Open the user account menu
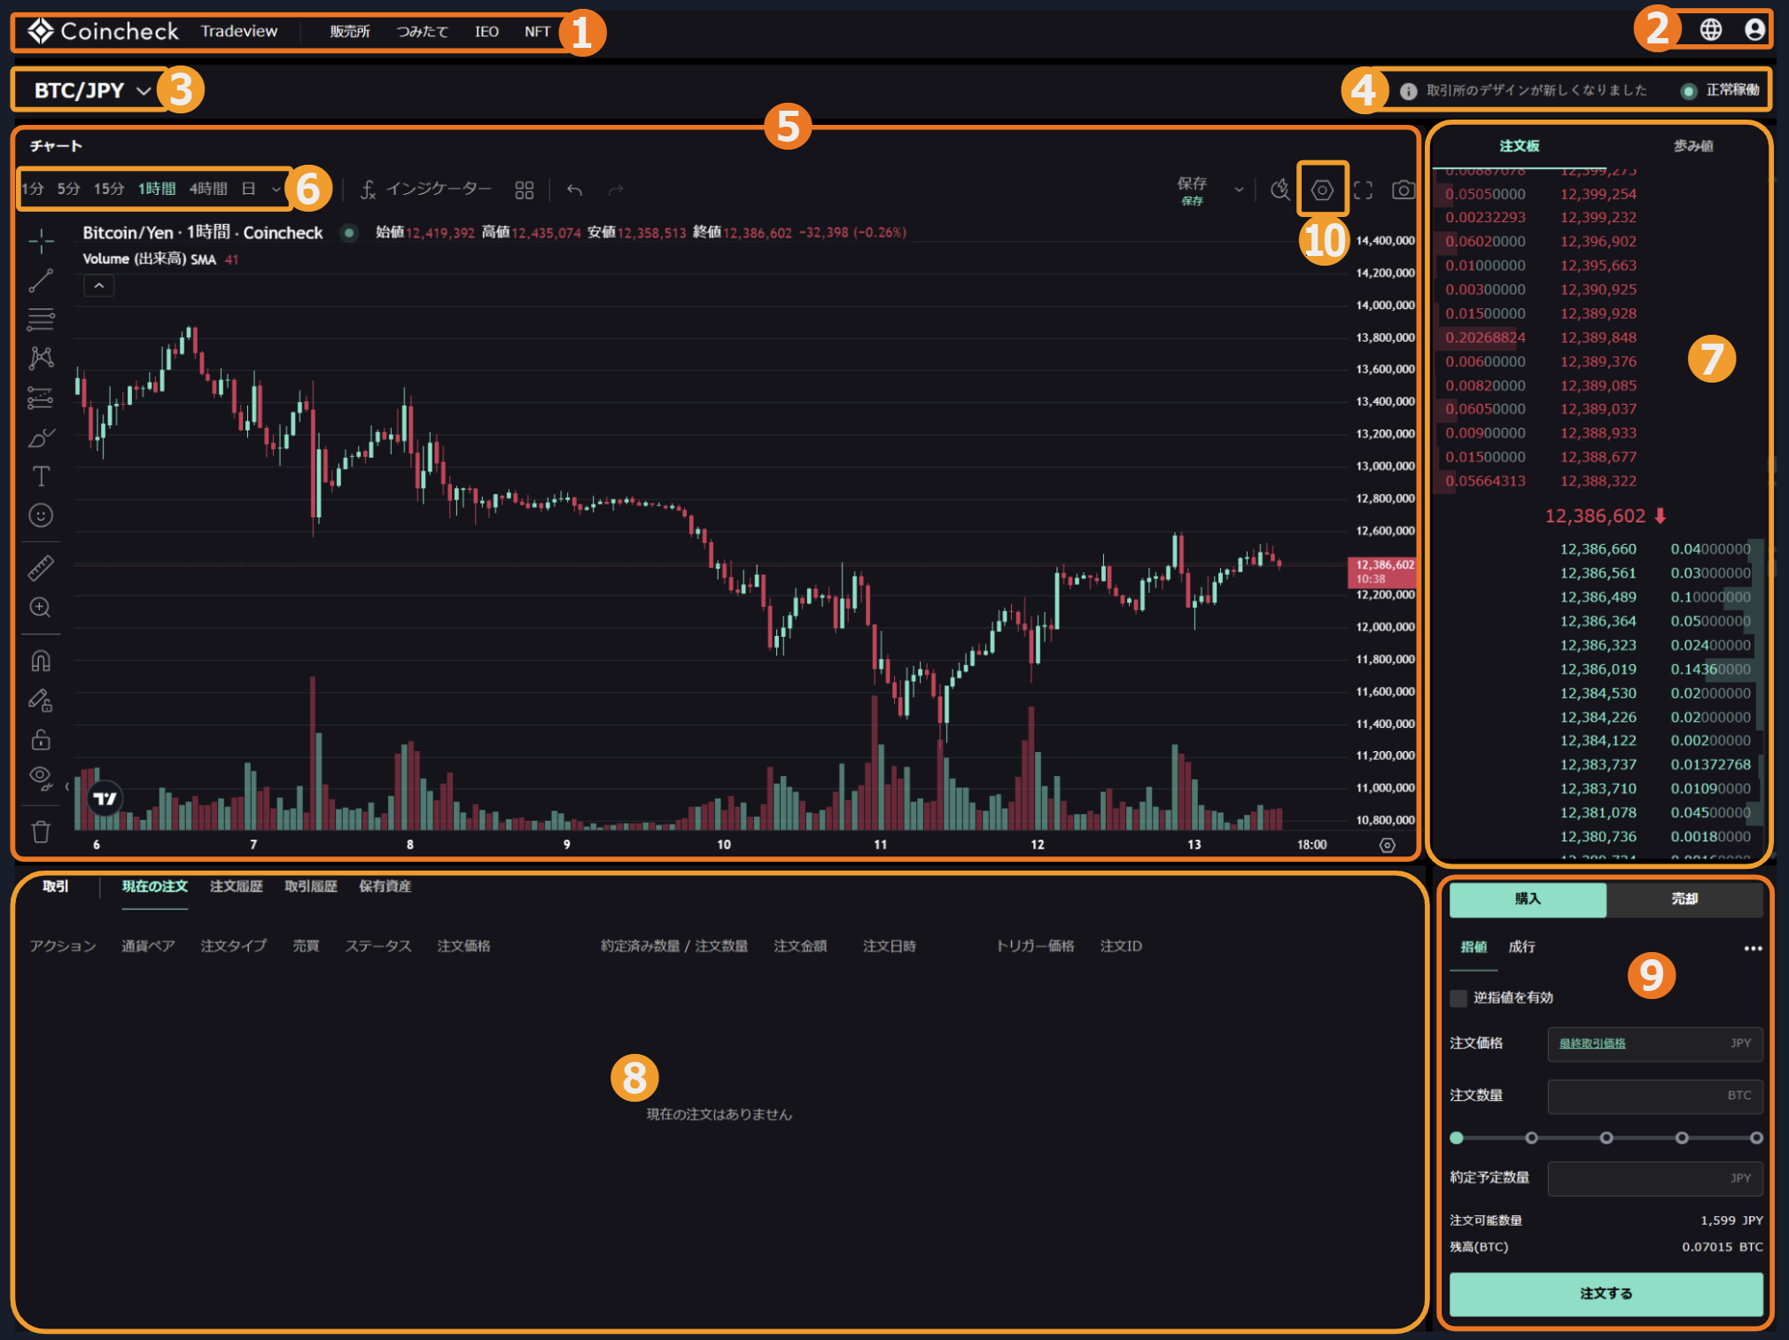This screenshot has width=1789, height=1340. pyautogui.click(x=1754, y=30)
